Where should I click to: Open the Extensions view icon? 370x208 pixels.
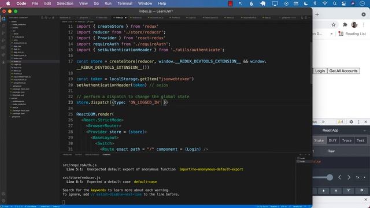click(x=3, y=47)
